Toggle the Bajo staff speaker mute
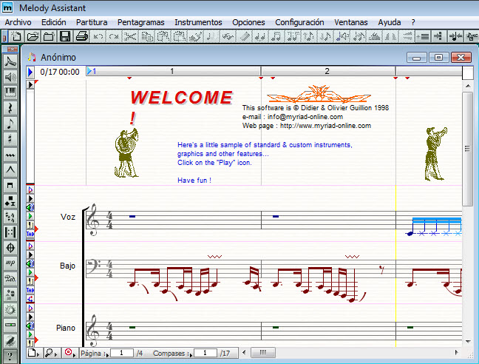This screenshot has width=479, height=364. [30, 263]
